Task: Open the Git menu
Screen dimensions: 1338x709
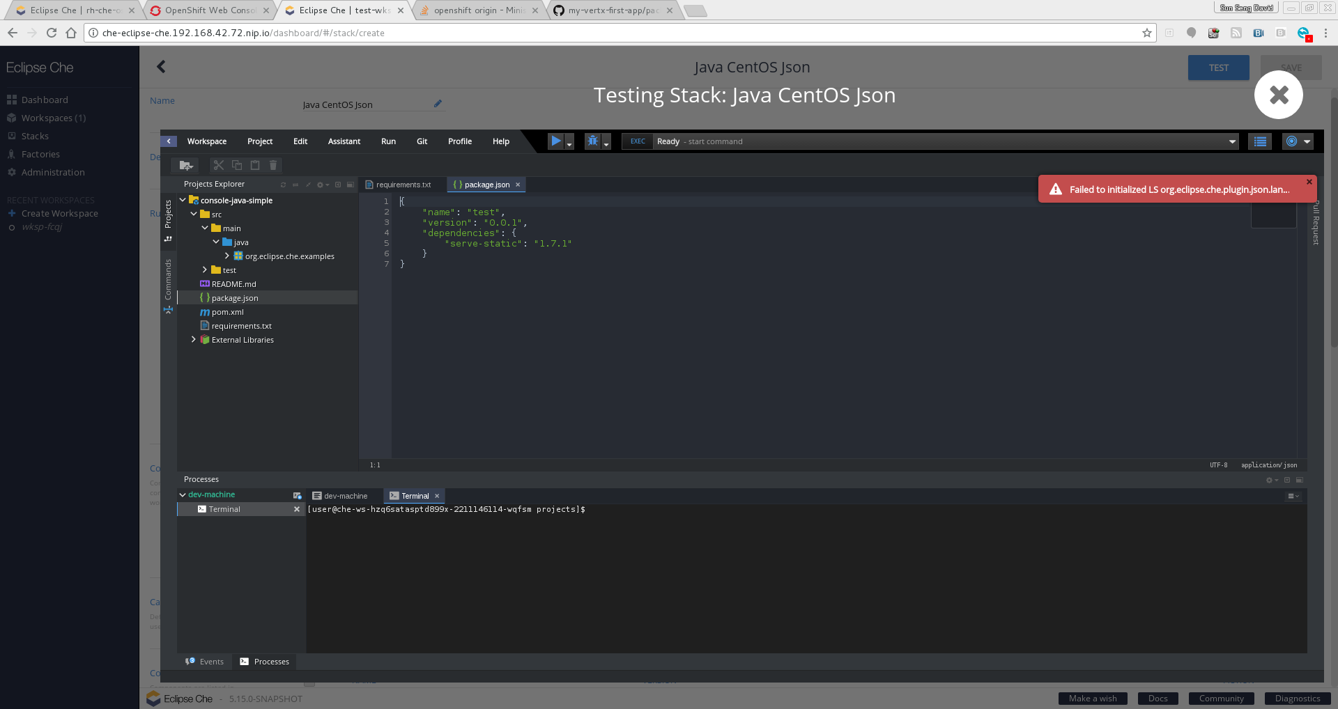Action: [x=422, y=141]
